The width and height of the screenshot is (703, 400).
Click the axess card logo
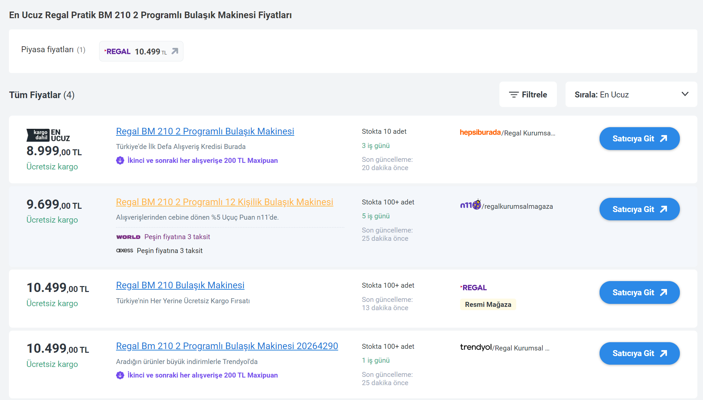point(125,250)
